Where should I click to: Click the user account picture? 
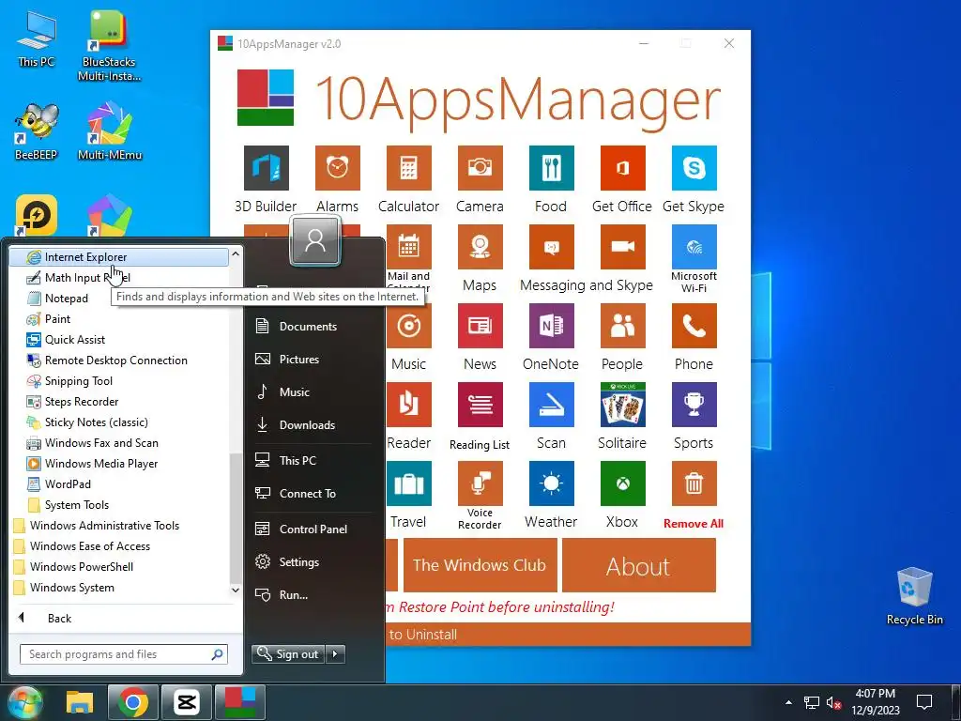pos(315,240)
